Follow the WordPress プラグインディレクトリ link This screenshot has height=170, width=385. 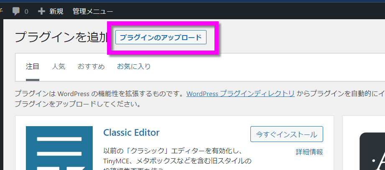[240, 94]
